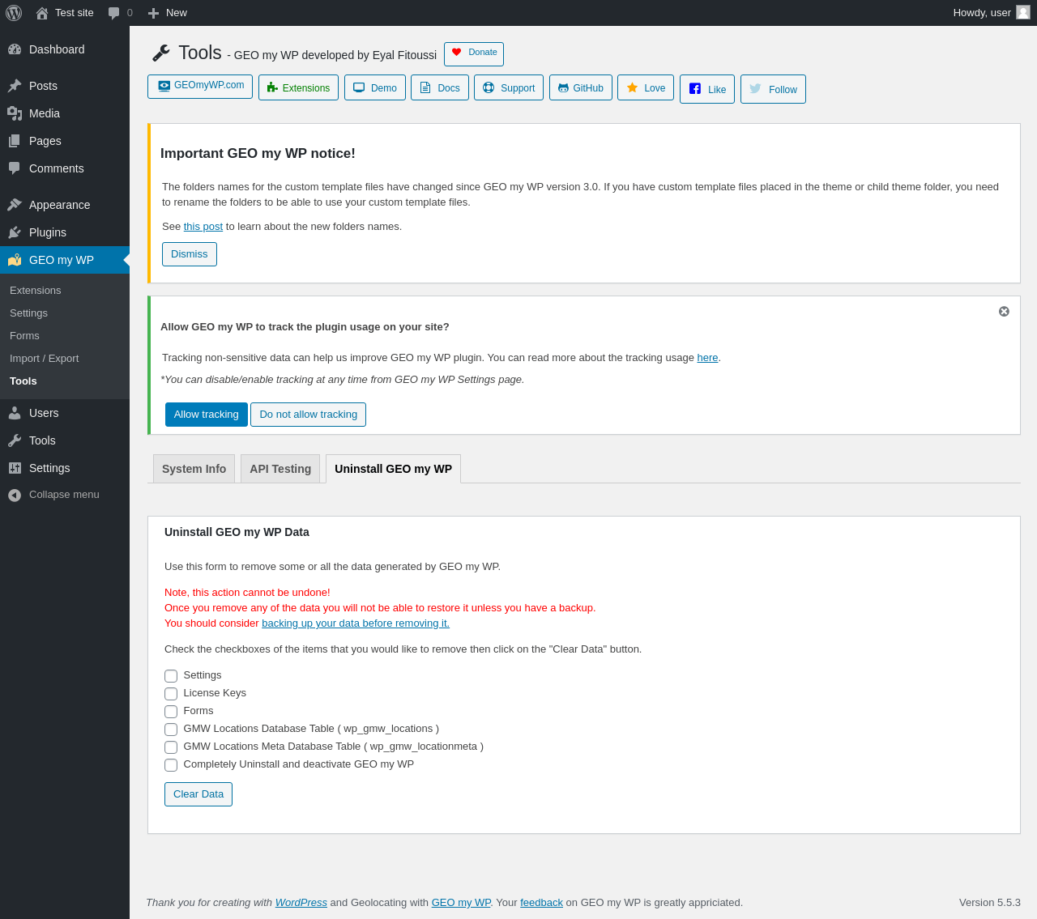Click the Users person icon
Screen dimensions: 1037x919
[x=15, y=413]
